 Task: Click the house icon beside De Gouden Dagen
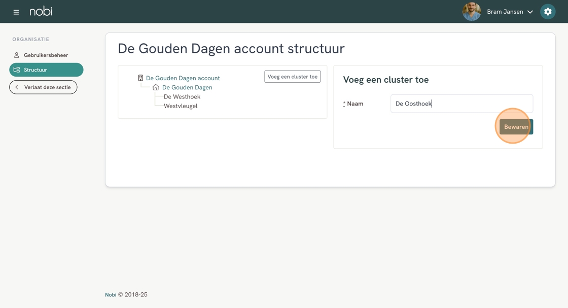point(156,87)
